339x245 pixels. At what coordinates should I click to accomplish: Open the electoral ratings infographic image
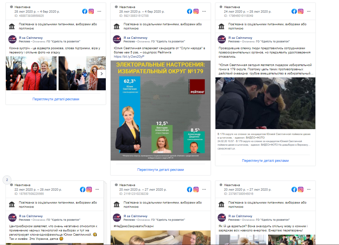(x=161, y=110)
